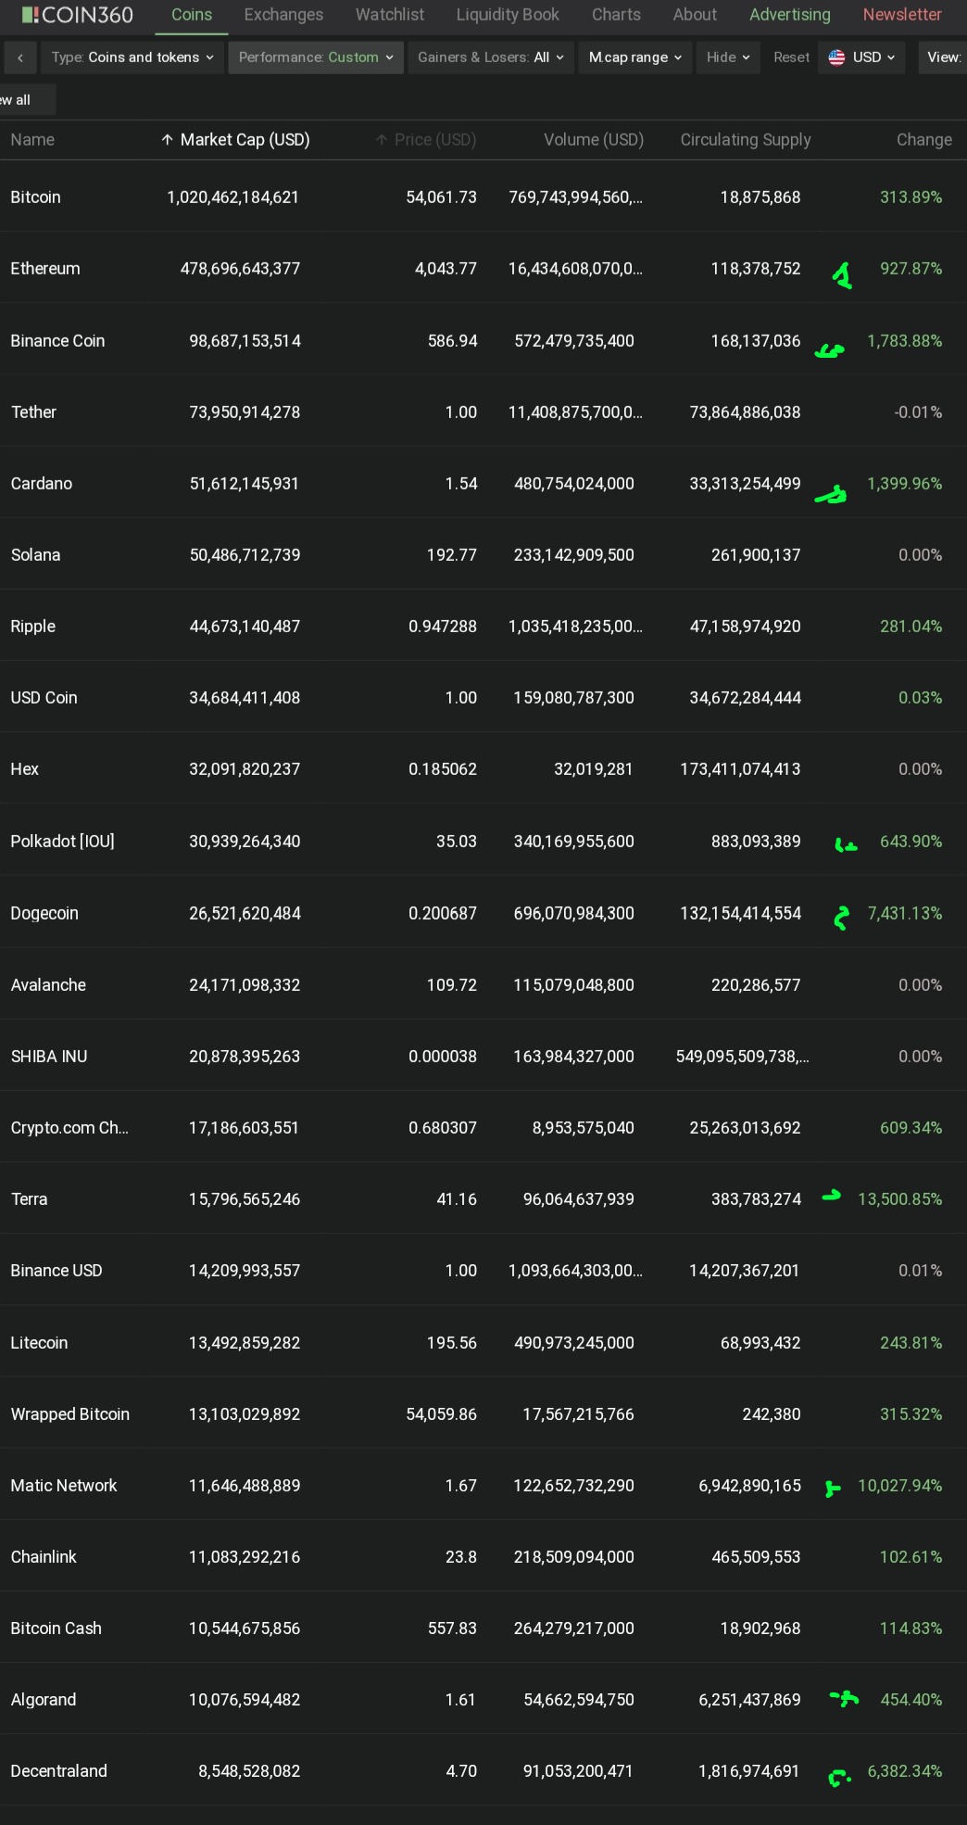Switch to the Coins tab
Viewport: 967px width, 1825px height.
(192, 15)
